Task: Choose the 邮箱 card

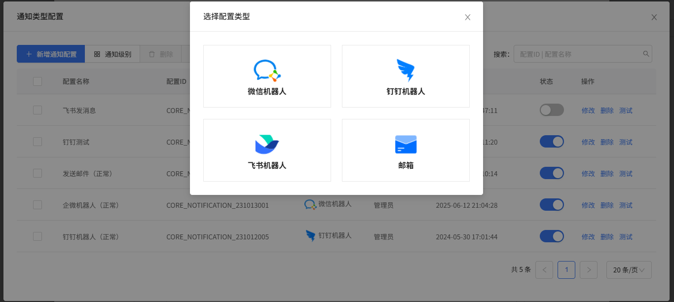Action: [x=406, y=150]
